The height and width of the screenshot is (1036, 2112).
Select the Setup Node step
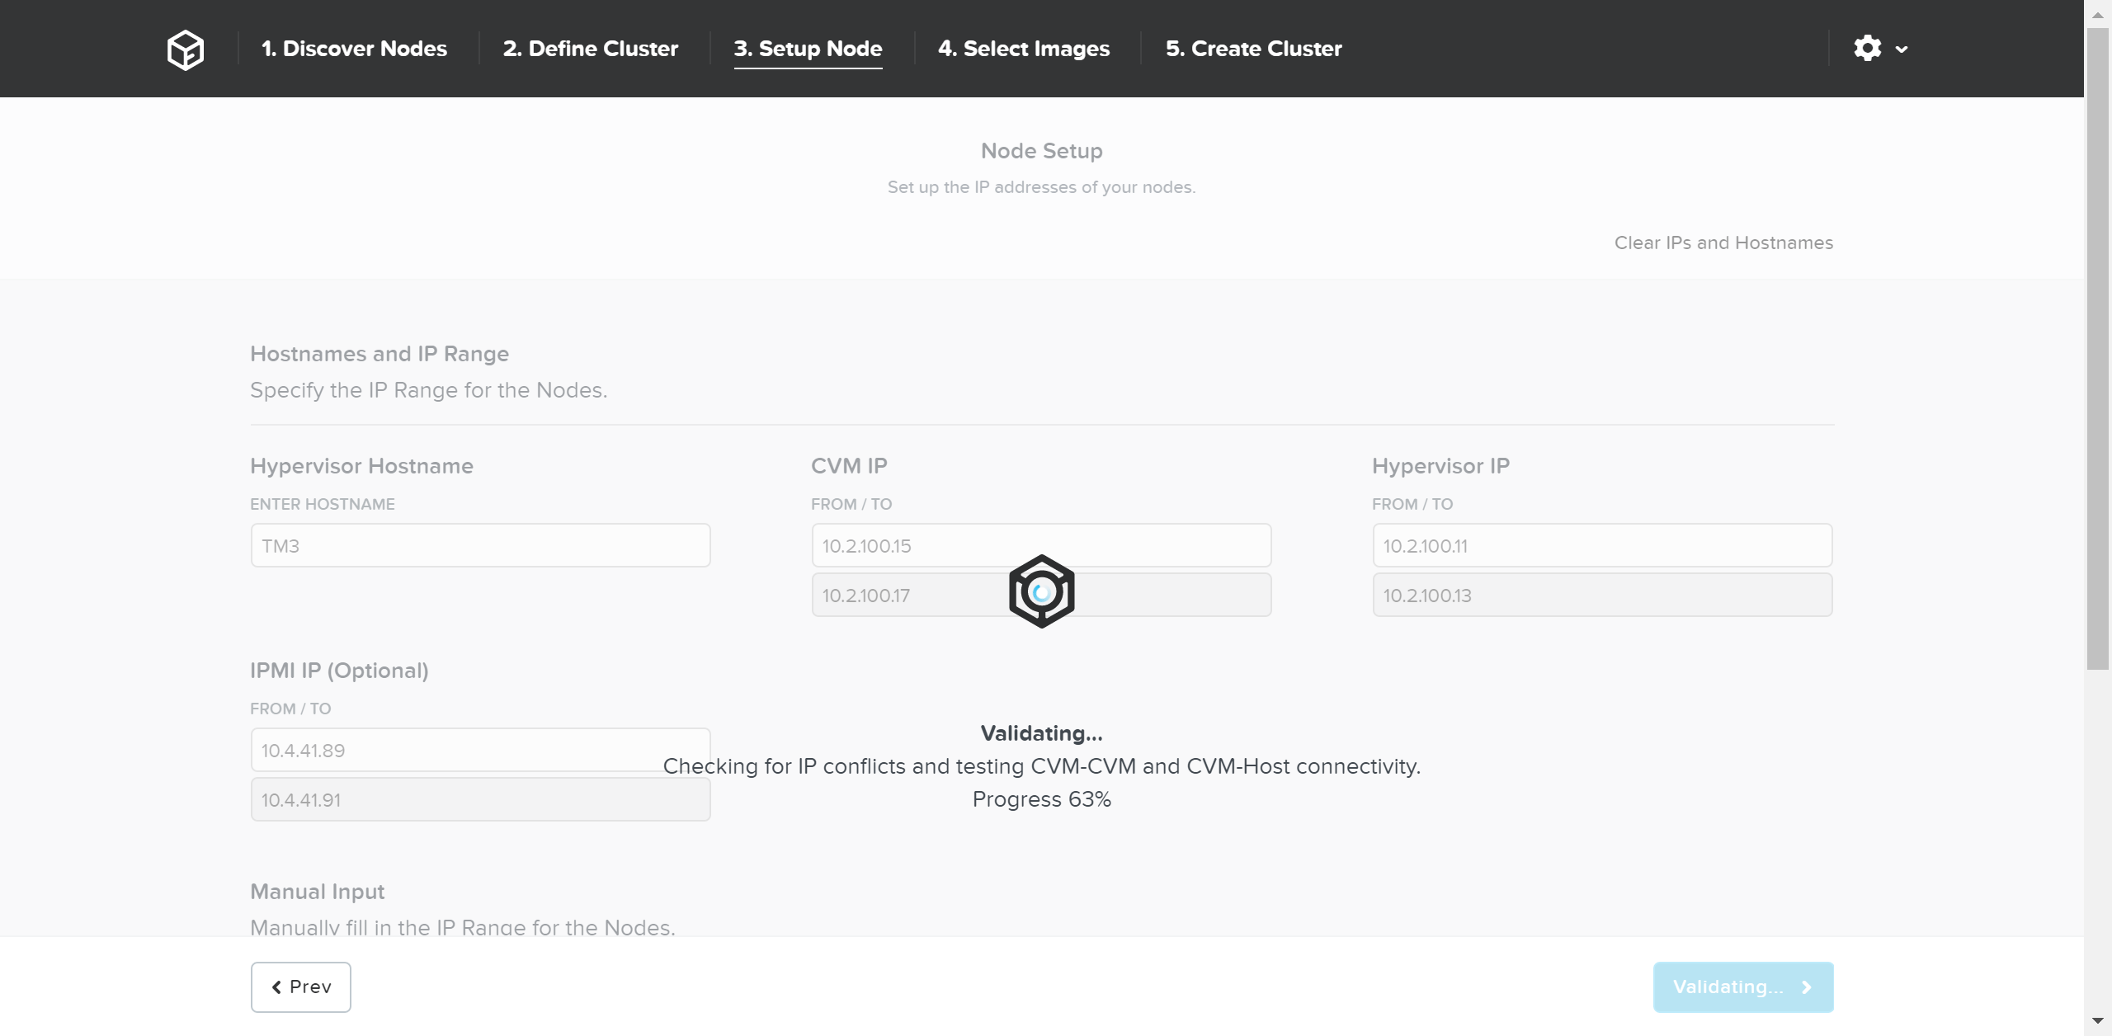[x=808, y=49]
